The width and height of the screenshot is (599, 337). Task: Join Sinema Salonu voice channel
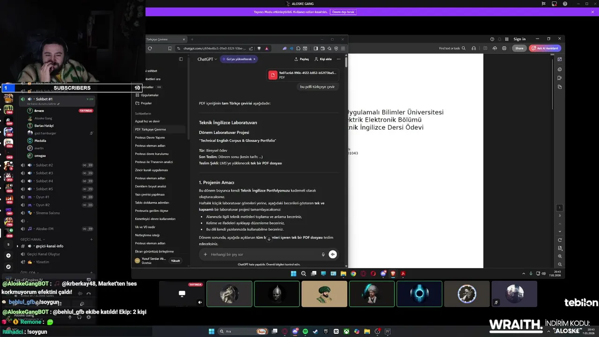point(57,213)
